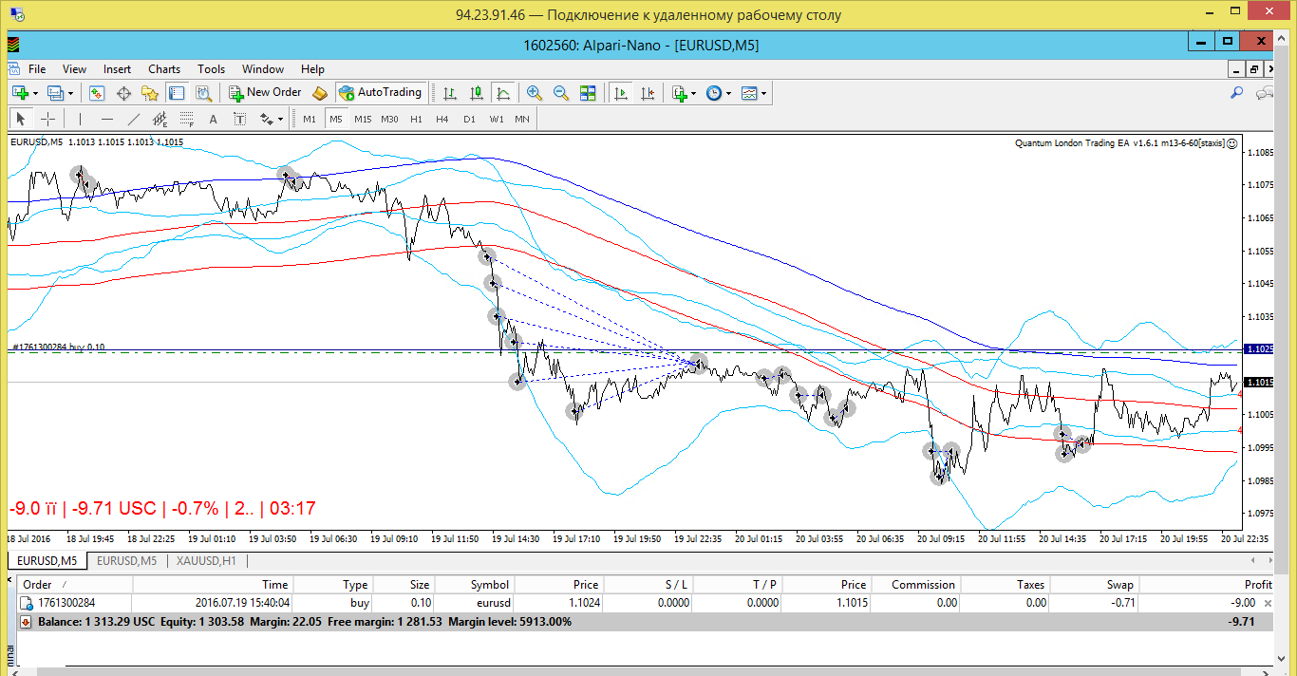The image size is (1297, 676).
Task: Select the crosshair cursor tool
Action: [x=47, y=119]
